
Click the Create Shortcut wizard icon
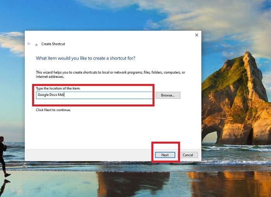pos(36,44)
